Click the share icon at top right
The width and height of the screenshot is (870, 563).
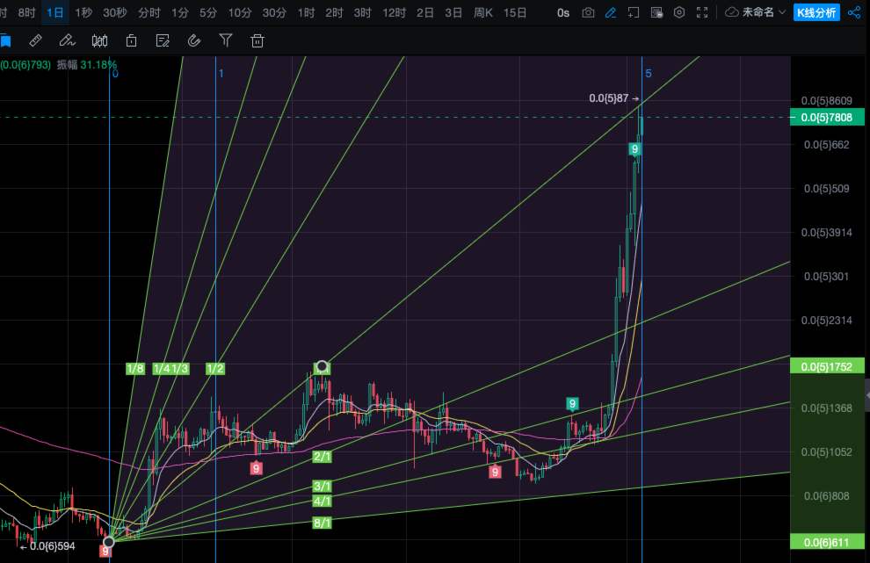coord(854,13)
